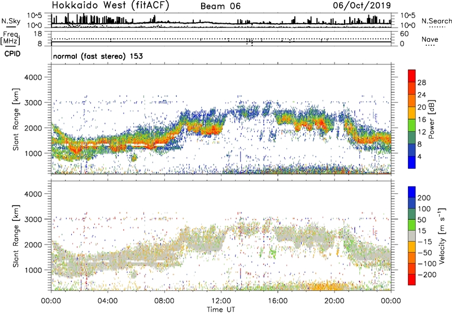Click the 'Nave' legend label

(x=430, y=39)
